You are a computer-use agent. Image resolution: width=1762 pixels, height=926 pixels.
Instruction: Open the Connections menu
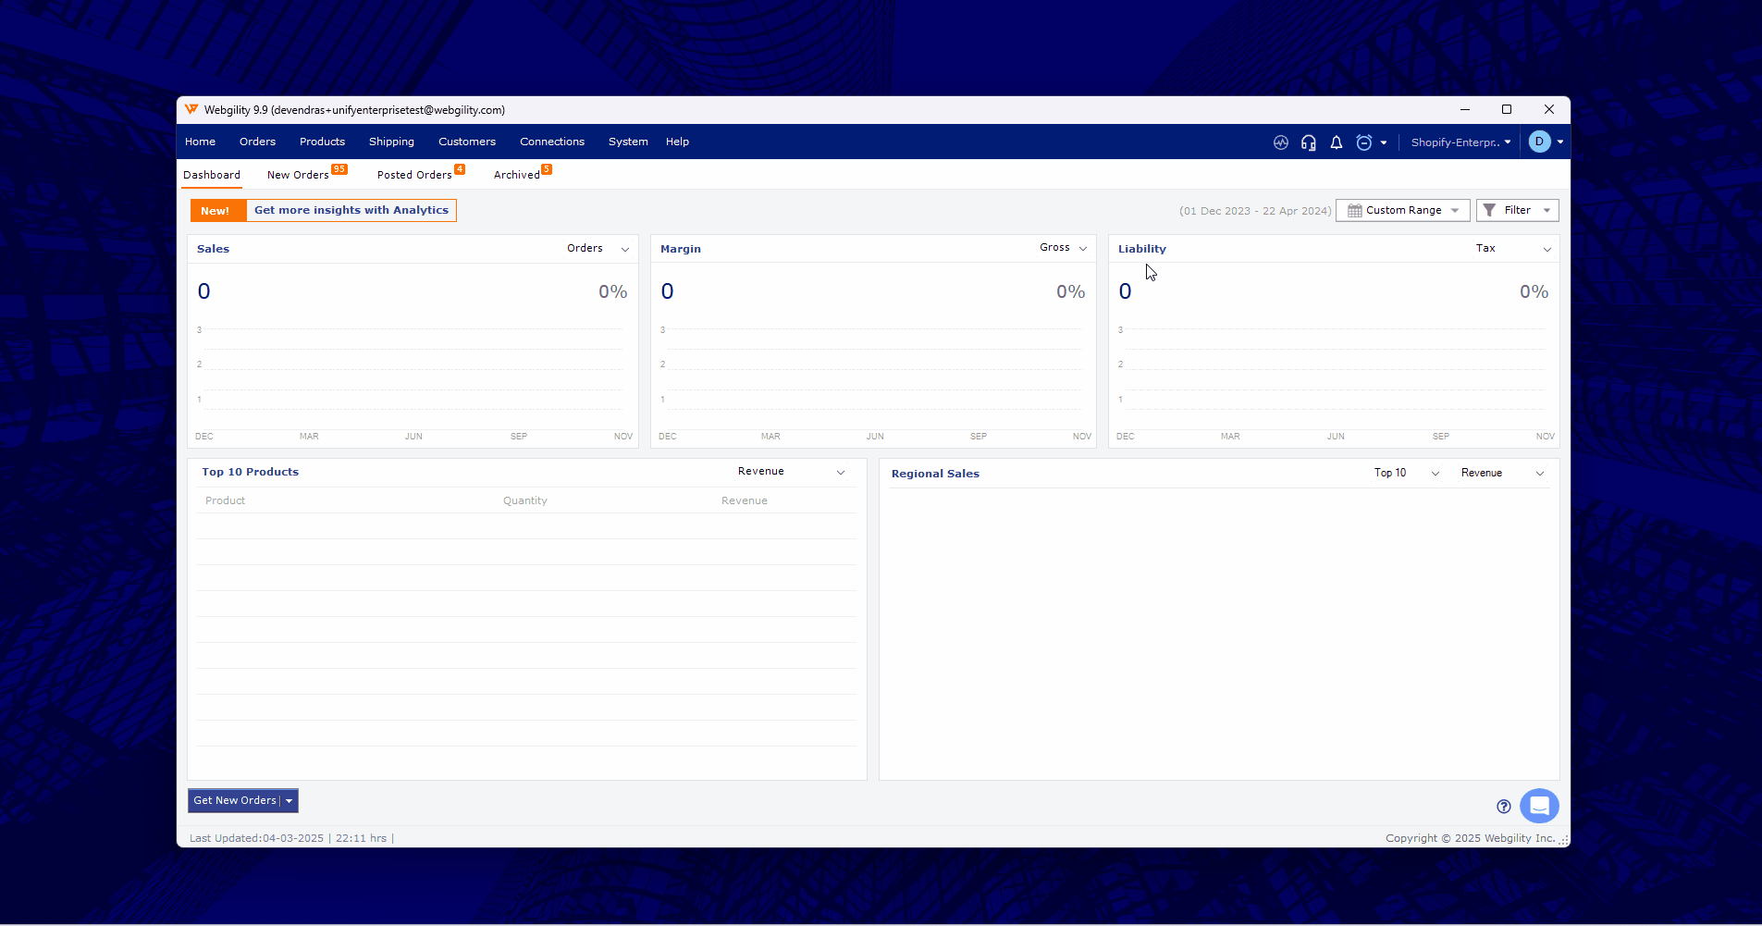pos(551,142)
